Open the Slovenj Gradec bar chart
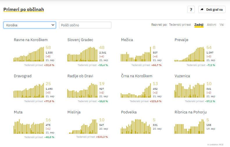 [83, 54]
